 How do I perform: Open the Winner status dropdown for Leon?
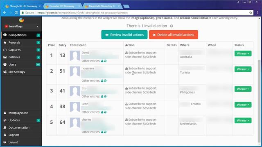(x=243, y=105)
